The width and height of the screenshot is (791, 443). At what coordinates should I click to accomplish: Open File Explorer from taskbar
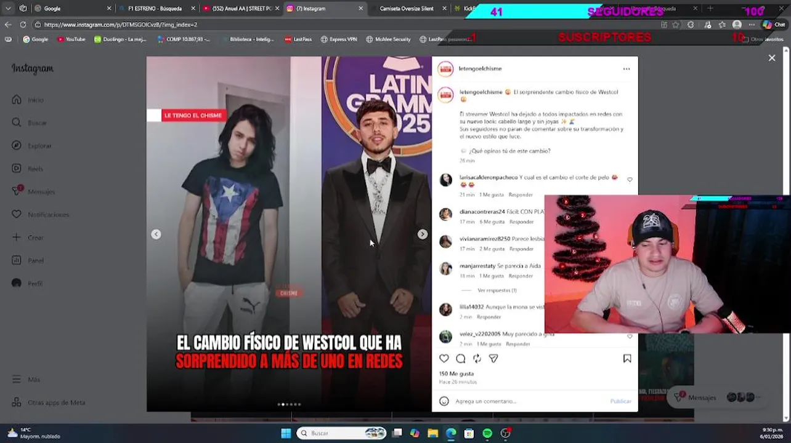coord(433,433)
